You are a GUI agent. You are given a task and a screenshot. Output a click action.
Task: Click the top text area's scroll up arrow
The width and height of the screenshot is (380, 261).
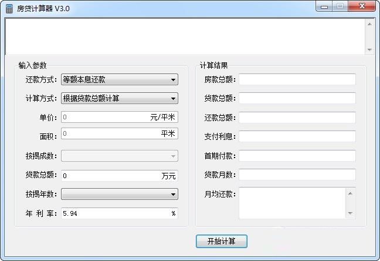pos(369,24)
